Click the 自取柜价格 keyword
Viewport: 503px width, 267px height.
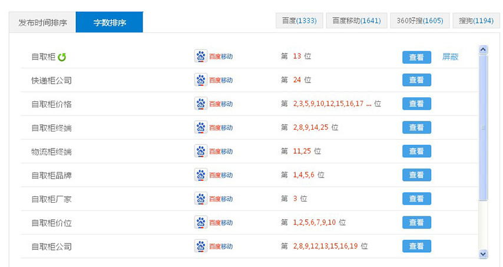pos(51,104)
